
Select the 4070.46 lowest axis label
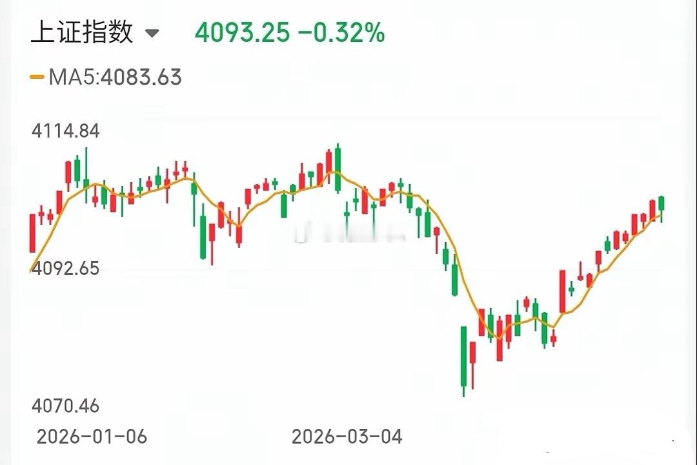[x=66, y=407]
